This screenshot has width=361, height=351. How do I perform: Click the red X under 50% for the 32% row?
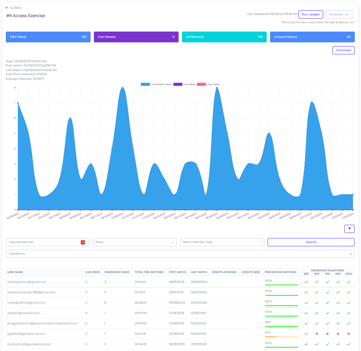point(317,334)
